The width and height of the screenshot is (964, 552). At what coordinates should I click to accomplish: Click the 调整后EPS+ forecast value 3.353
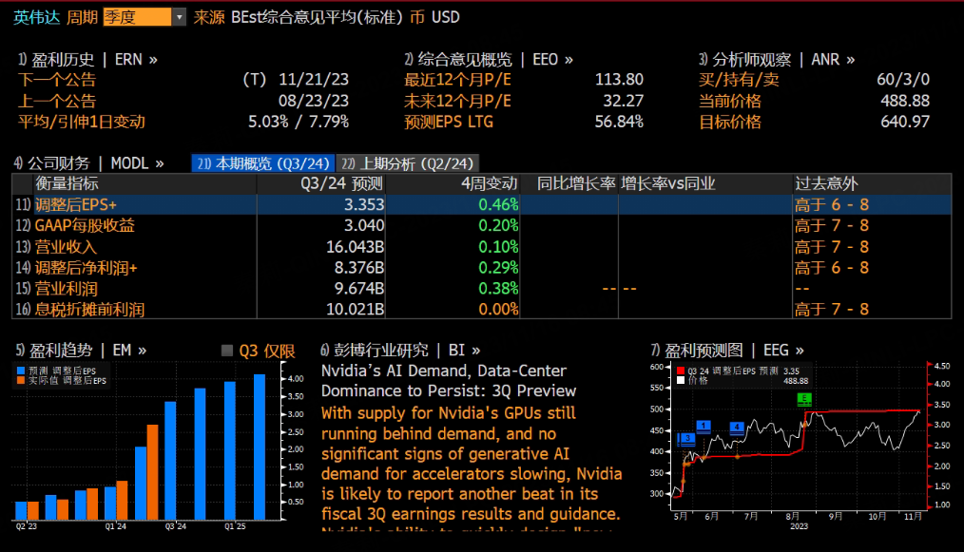364,204
